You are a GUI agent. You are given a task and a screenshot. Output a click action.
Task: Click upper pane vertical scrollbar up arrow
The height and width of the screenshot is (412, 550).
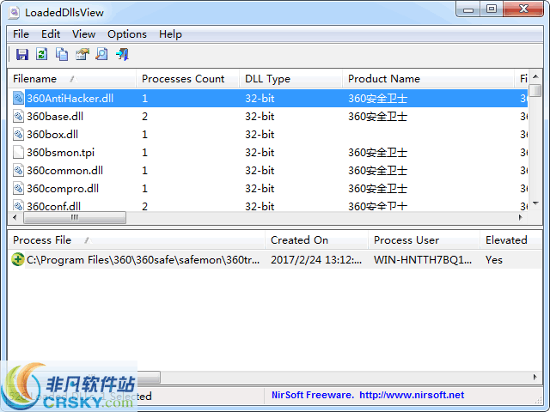pos(535,76)
